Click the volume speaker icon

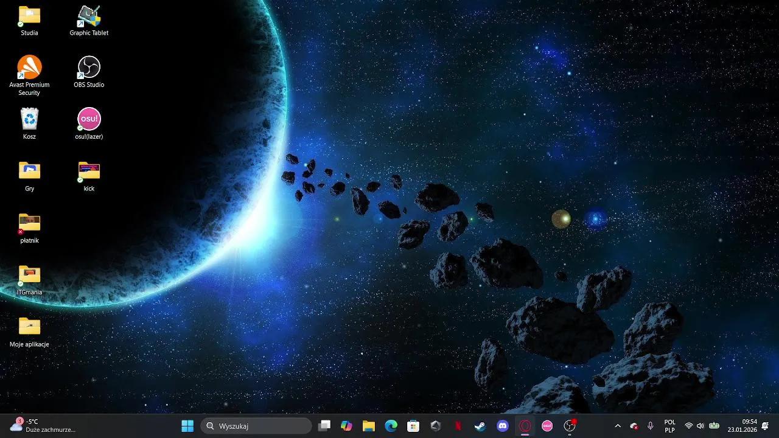click(x=700, y=426)
